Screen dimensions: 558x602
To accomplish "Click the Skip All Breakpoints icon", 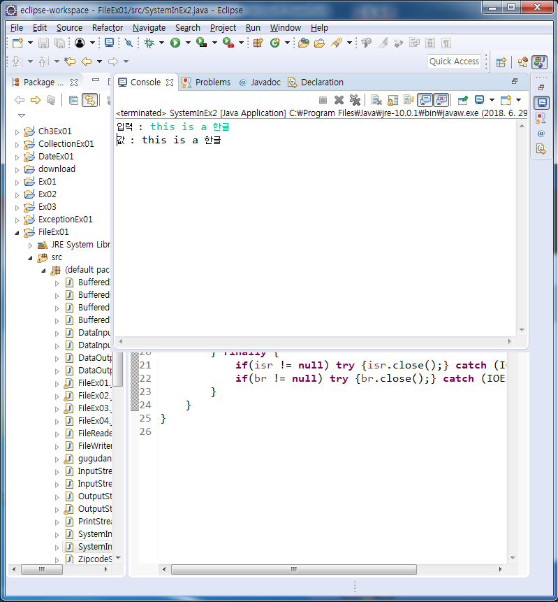I will tap(129, 43).
